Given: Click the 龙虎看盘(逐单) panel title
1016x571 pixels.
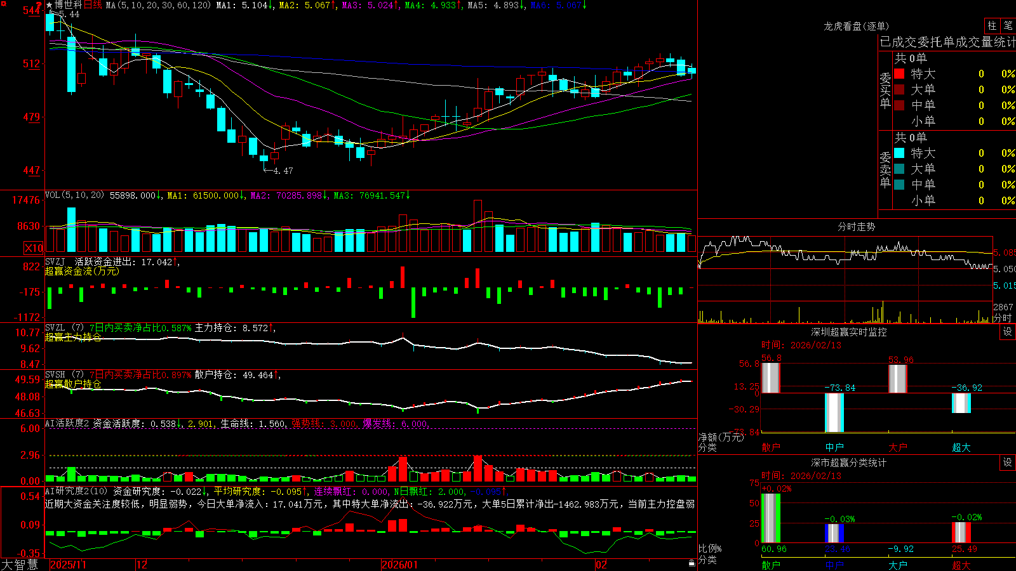Looking at the screenshot, I should 856,26.
